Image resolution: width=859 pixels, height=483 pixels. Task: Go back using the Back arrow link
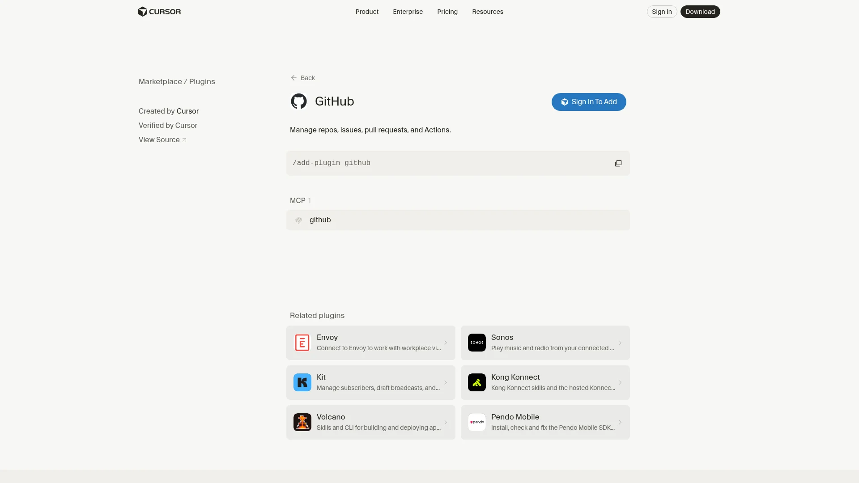pyautogui.click(x=303, y=78)
